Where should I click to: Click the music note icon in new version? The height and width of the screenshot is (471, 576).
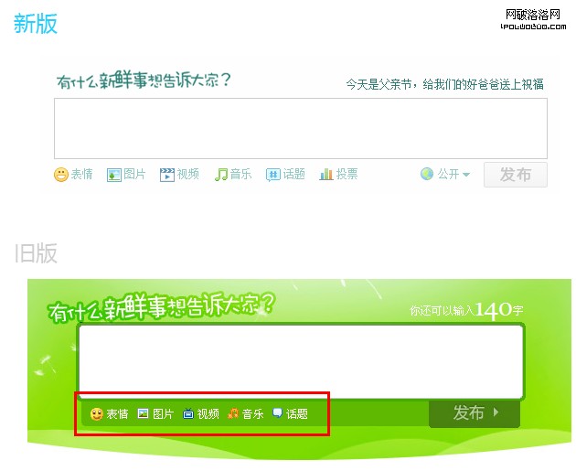point(220,175)
